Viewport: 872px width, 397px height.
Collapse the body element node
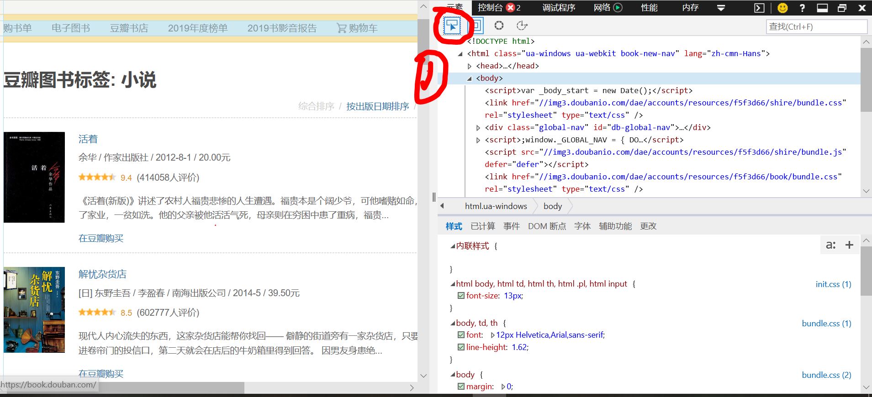pyautogui.click(x=470, y=78)
